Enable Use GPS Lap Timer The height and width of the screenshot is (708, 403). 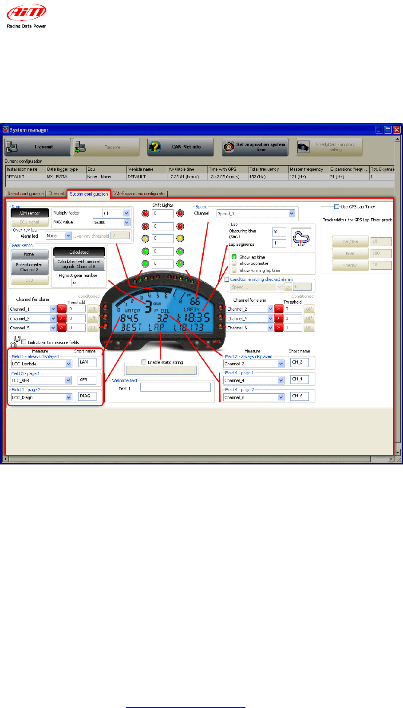337,207
